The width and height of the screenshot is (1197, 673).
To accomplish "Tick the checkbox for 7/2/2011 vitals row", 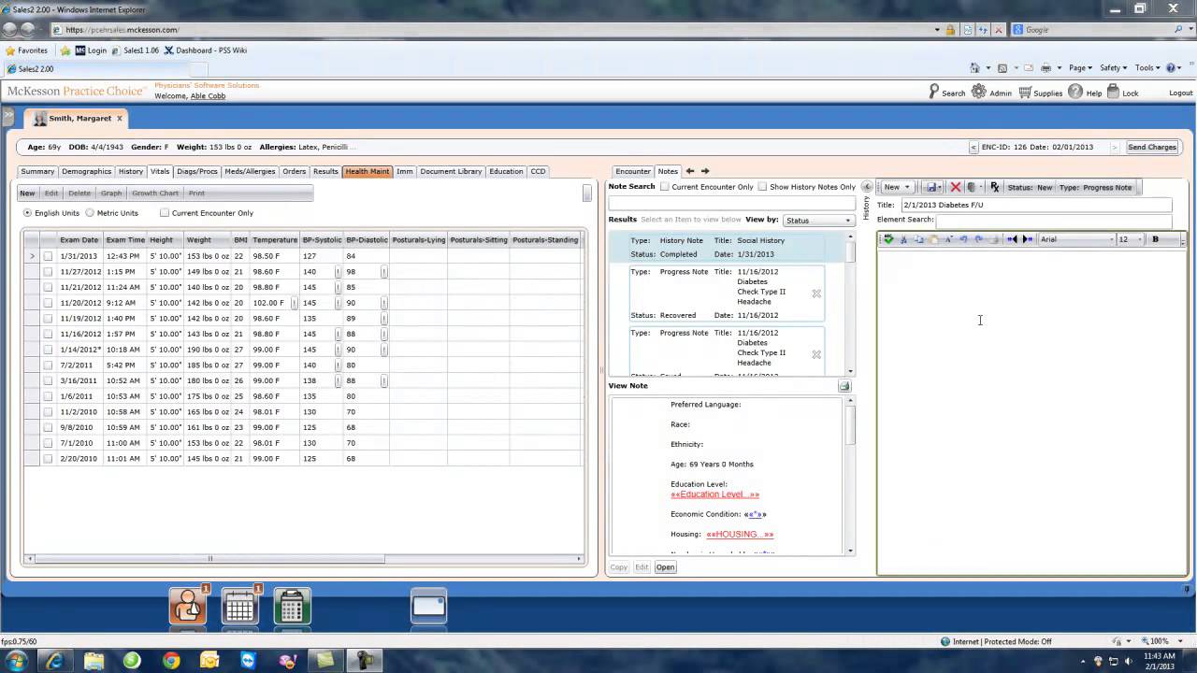I will 48,365.
